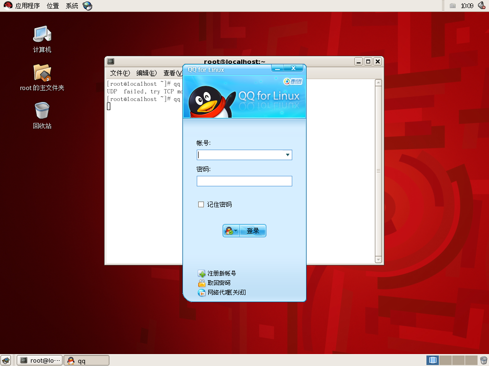Click the network status icon in top panel
Viewport: 489px width, 366px height.
[453, 6]
